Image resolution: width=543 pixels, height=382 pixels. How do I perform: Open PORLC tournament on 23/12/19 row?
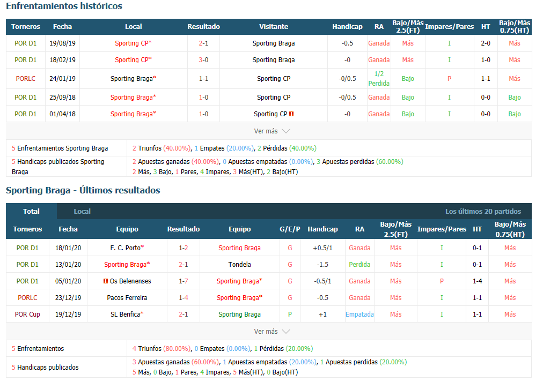tap(27, 298)
